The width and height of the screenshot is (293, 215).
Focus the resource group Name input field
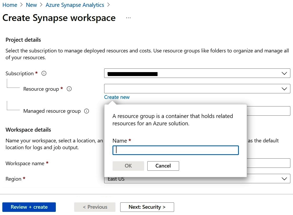[176, 150]
